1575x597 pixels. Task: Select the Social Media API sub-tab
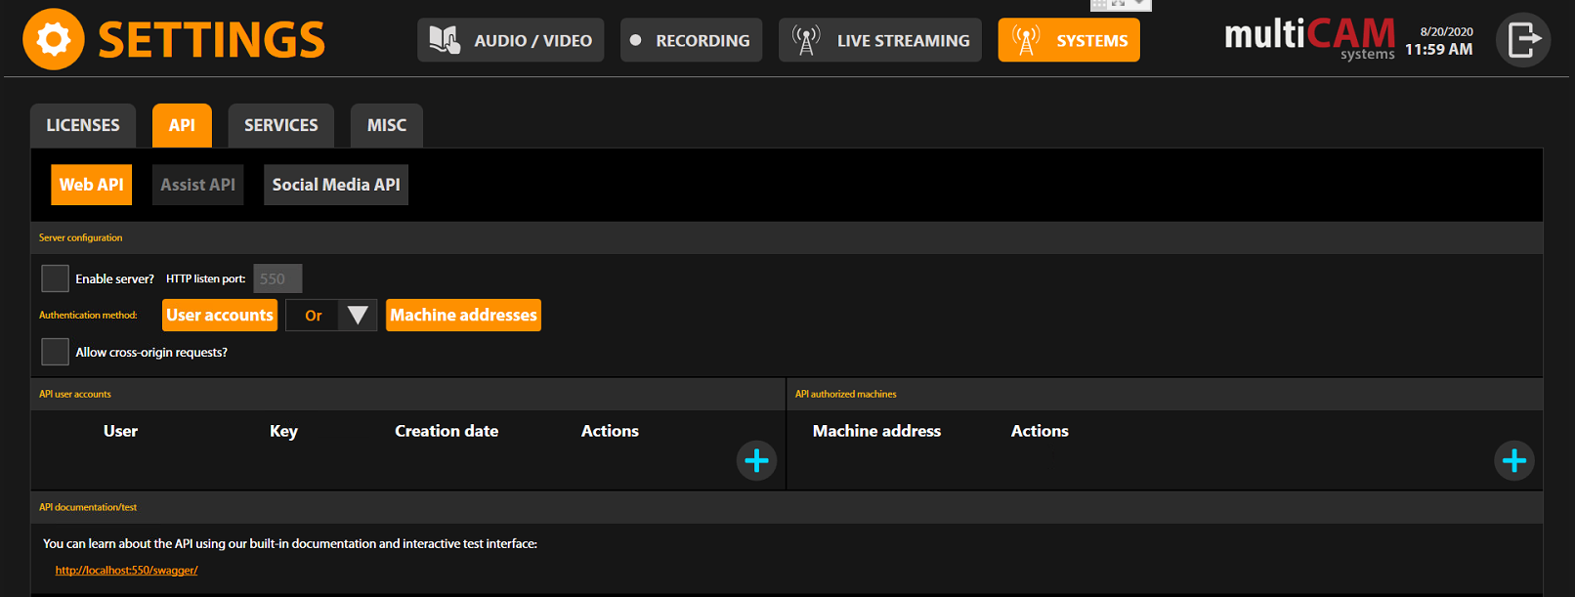pyautogui.click(x=336, y=185)
